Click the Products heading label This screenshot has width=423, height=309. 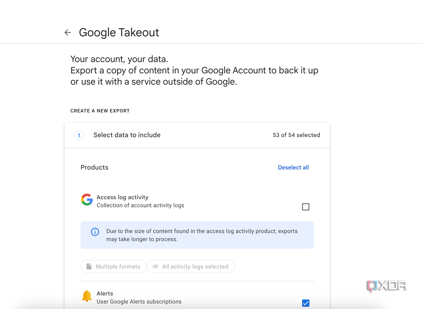(x=94, y=167)
